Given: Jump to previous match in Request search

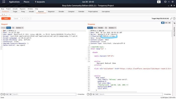Looking at the screenshot, I should click(7, 94).
